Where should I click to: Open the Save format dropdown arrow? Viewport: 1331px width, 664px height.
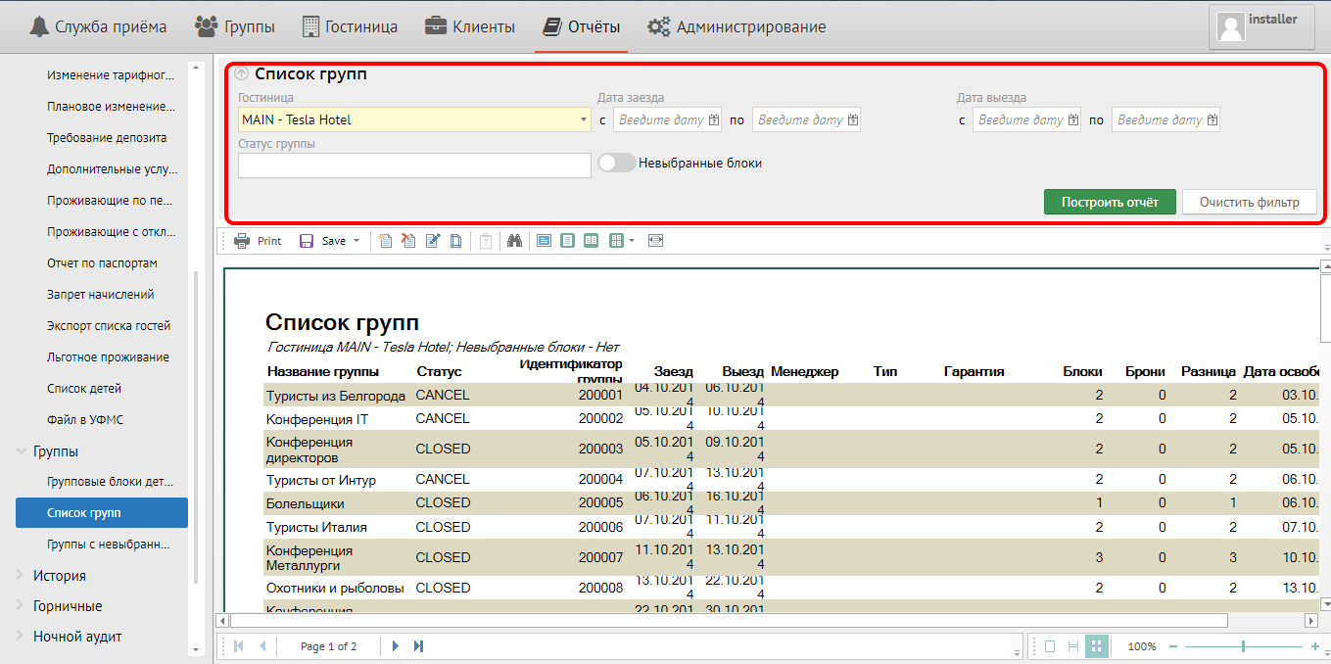coord(357,241)
